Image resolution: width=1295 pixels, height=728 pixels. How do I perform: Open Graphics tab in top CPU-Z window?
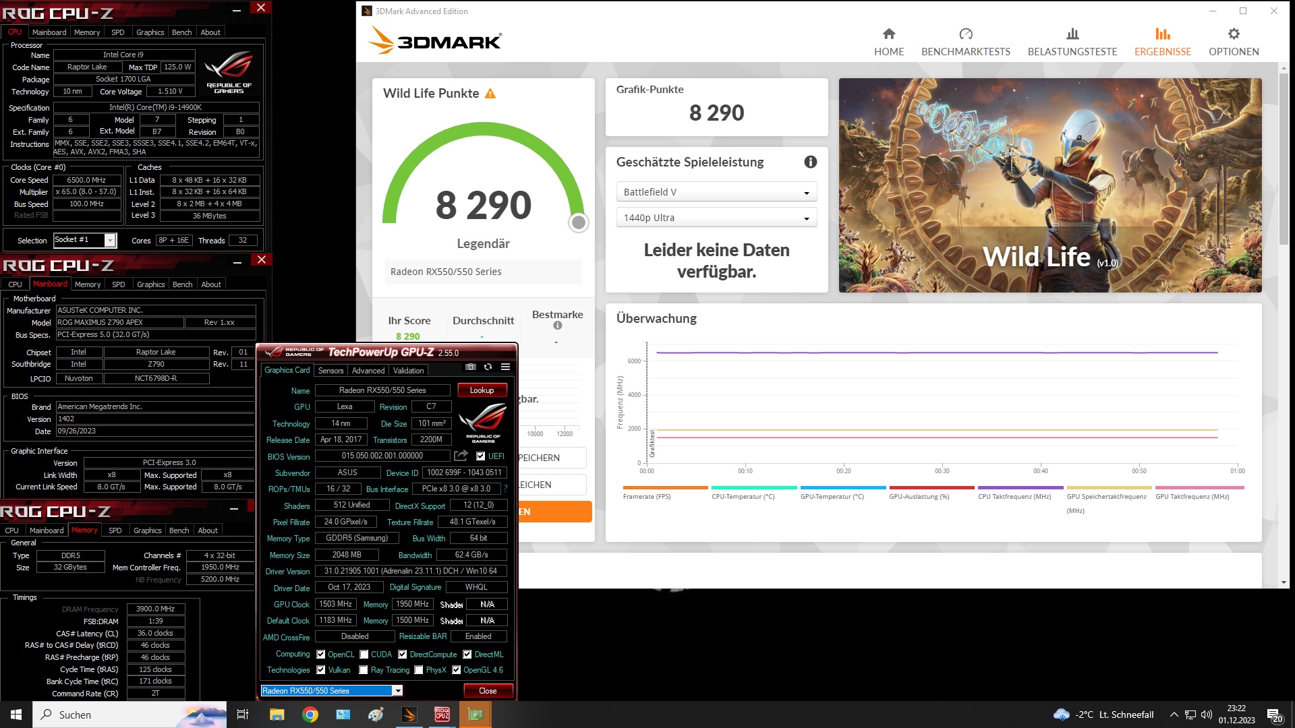tap(150, 32)
